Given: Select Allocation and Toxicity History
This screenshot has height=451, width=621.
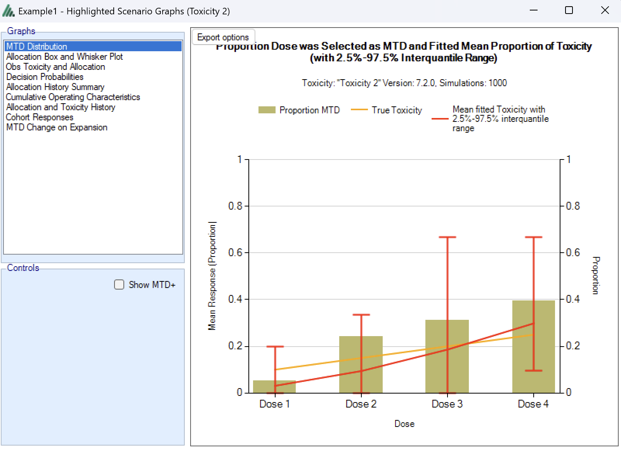Looking at the screenshot, I should [61, 107].
